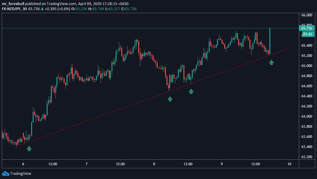Viewport: 317px width, 179px height.
Task: Select the green arrow left of 12:00 on day 8
Action: click(x=191, y=91)
